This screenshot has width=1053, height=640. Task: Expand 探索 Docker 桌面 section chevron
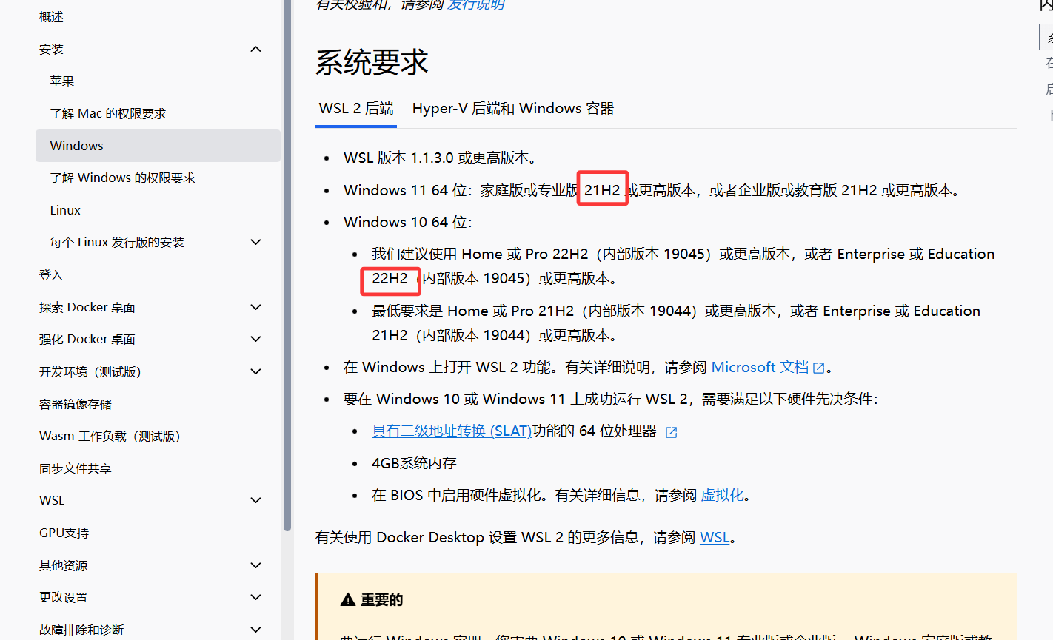(x=256, y=307)
